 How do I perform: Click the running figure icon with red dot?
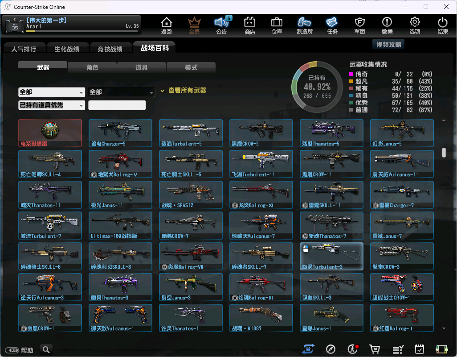353,349
